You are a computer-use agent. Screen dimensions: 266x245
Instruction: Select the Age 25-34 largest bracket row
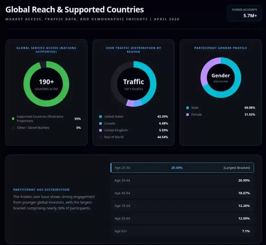[x=182, y=168]
